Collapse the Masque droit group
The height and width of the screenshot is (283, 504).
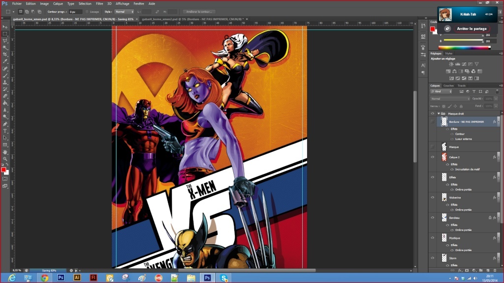[x=439, y=113]
